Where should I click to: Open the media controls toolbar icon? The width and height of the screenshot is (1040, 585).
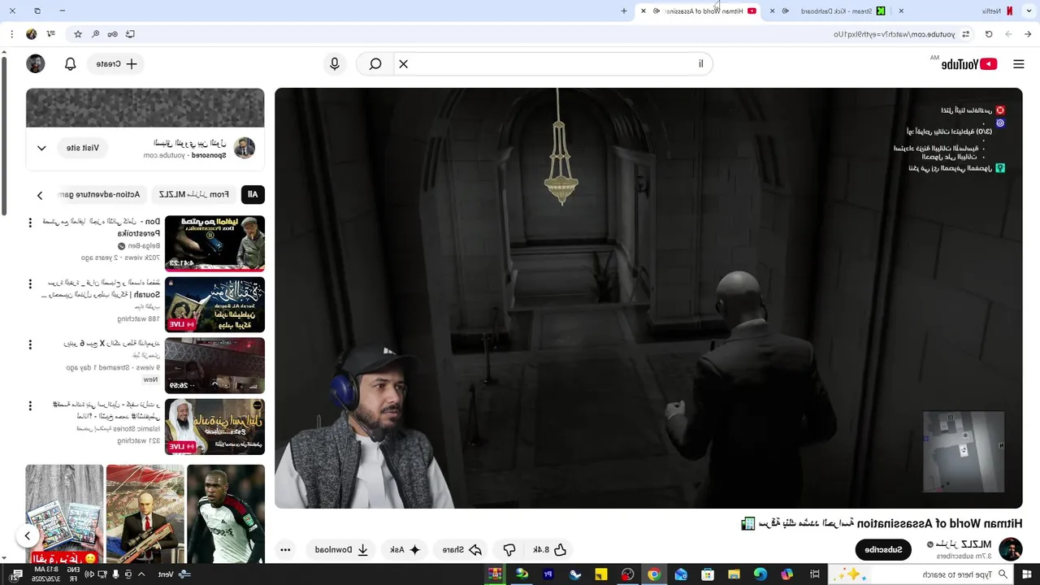click(x=51, y=34)
